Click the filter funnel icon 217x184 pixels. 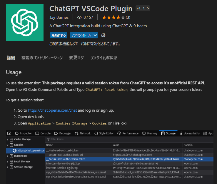click(48, 139)
